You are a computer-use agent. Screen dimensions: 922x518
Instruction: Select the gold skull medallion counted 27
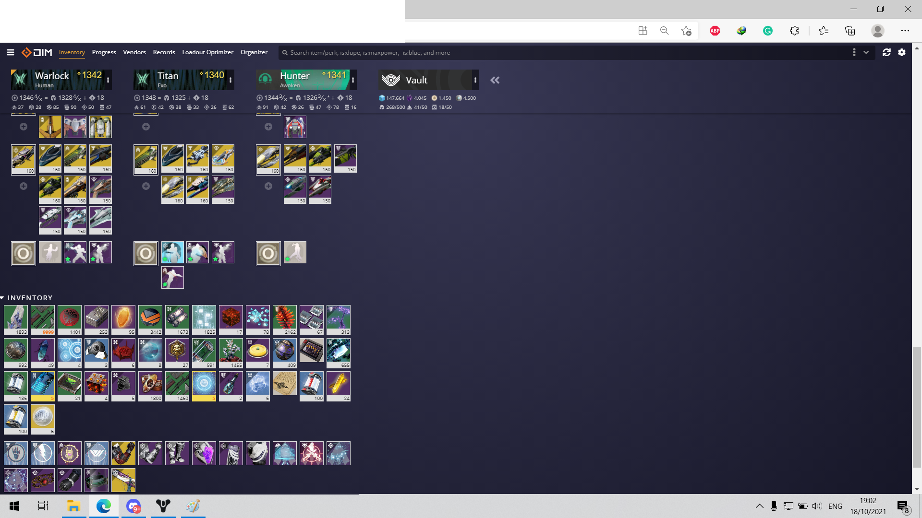point(177,353)
